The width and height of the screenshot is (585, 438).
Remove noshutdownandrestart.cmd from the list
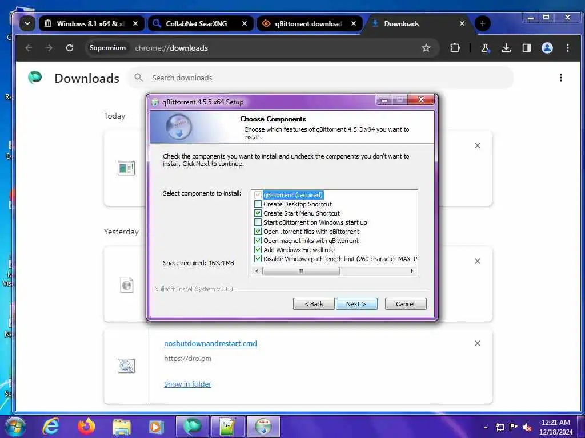click(x=478, y=343)
